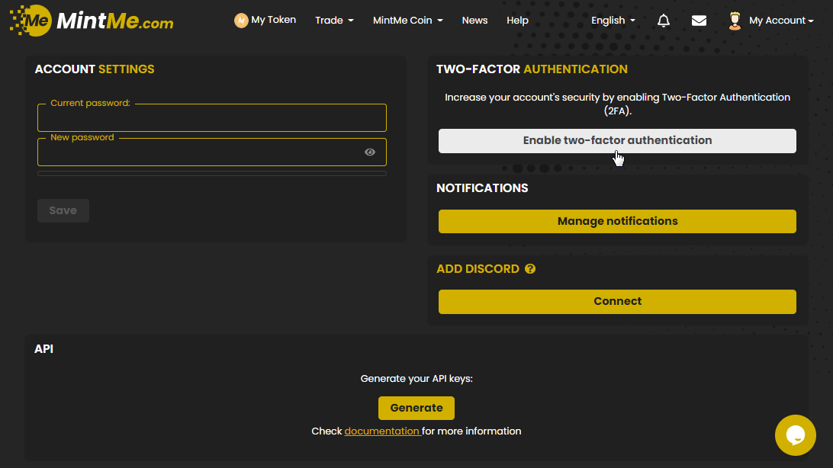This screenshot has height=468, width=833.
Task: Generate your API keys
Action: click(416, 408)
